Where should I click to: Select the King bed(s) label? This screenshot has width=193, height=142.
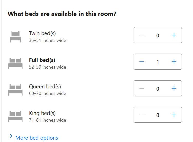click(42, 113)
